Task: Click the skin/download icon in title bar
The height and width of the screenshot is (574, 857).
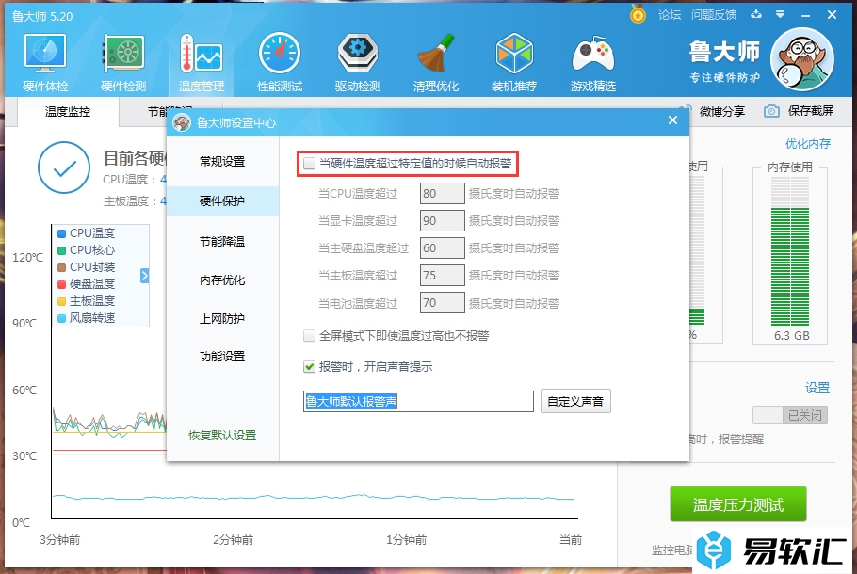Action: coord(756,15)
